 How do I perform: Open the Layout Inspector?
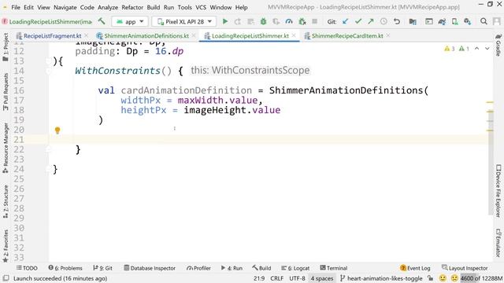(465, 268)
